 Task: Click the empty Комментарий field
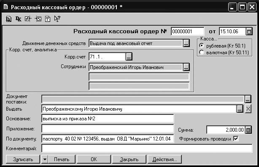click(147, 148)
